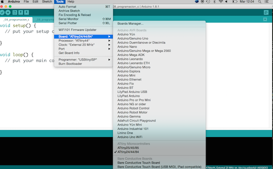Switch to the _08_programacion_c tab
This screenshot has height=169, width=273.
[x=16, y=20]
